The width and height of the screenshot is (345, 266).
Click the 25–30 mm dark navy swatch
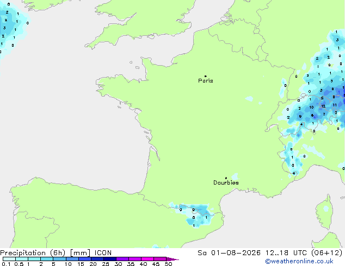click(x=109, y=259)
